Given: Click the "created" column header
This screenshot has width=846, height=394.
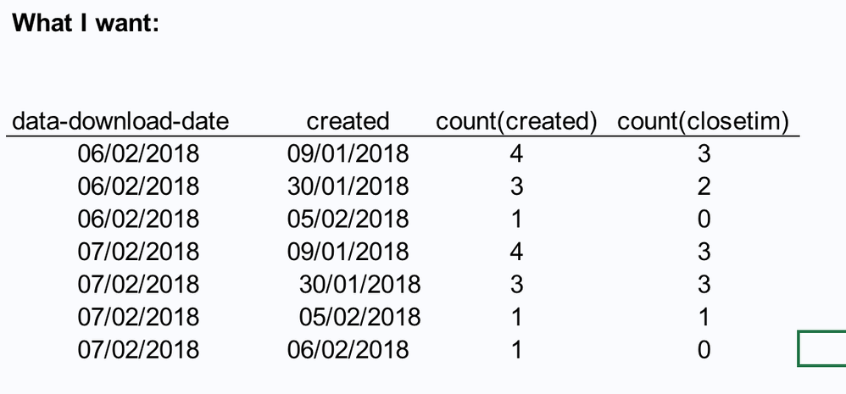Looking at the screenshot, I should coord(348,121).
